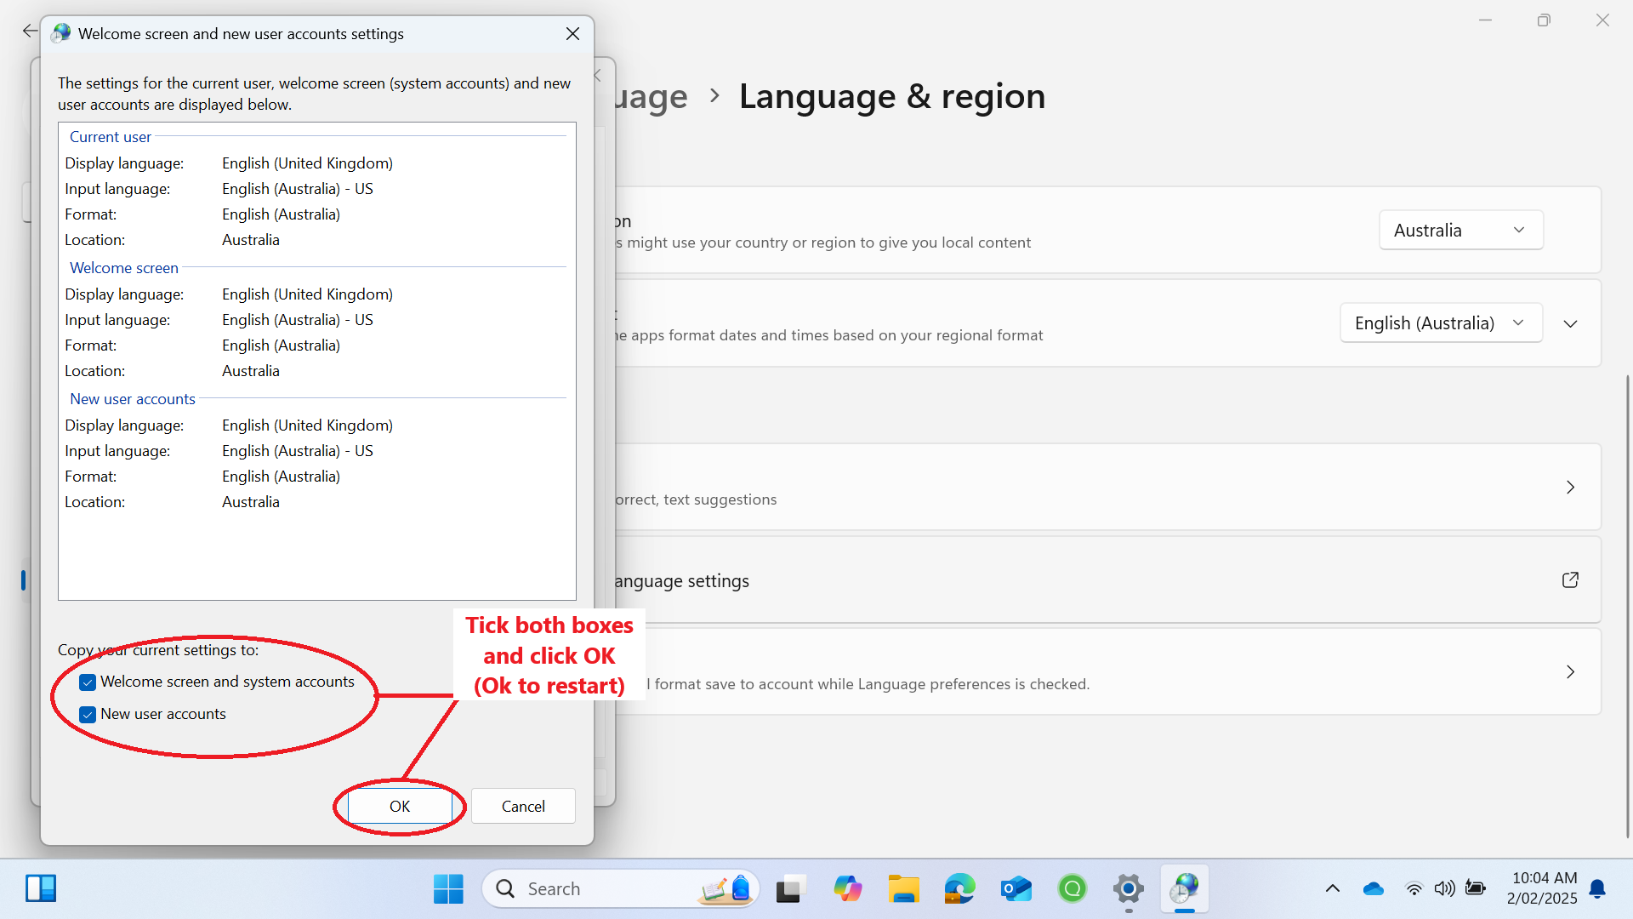Viewport: 1633px width, 919px height.
Task: Click the Settings back arrow
Action: click(x=30, y=31)
